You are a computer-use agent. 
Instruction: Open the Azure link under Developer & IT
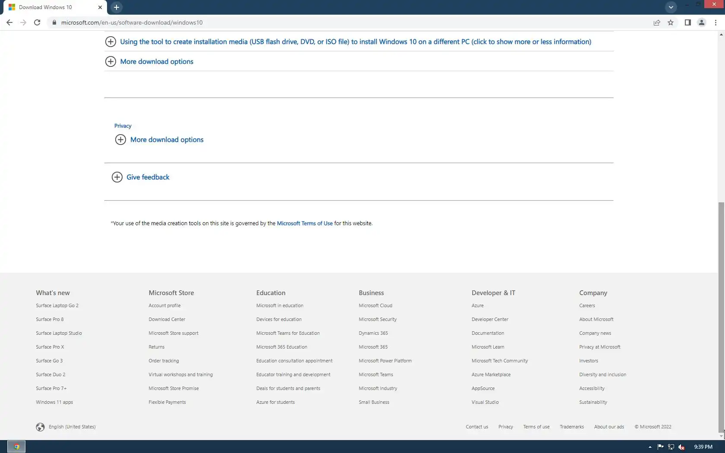[478, 306]
